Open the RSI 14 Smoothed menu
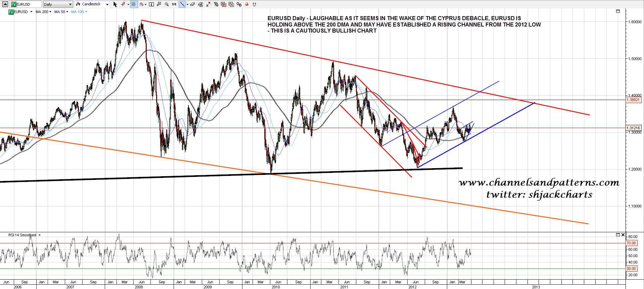 [25, 235]
